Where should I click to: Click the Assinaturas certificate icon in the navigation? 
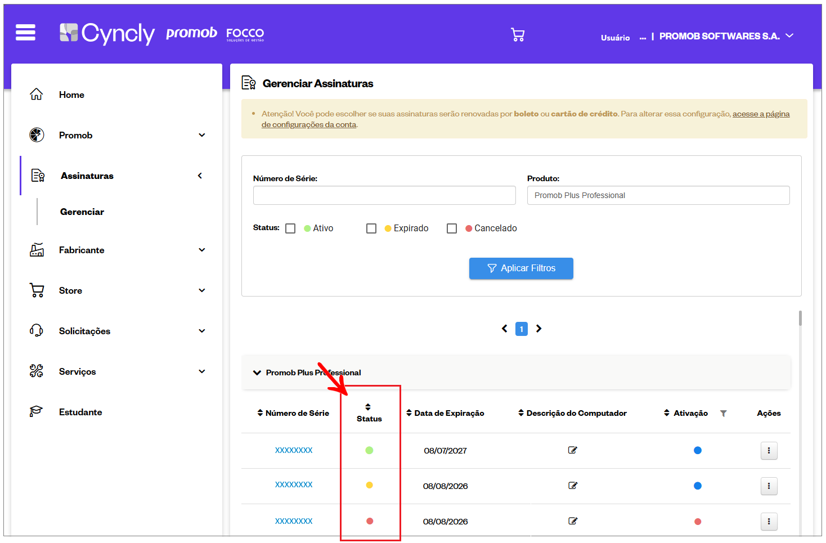[x=38, y=176]
